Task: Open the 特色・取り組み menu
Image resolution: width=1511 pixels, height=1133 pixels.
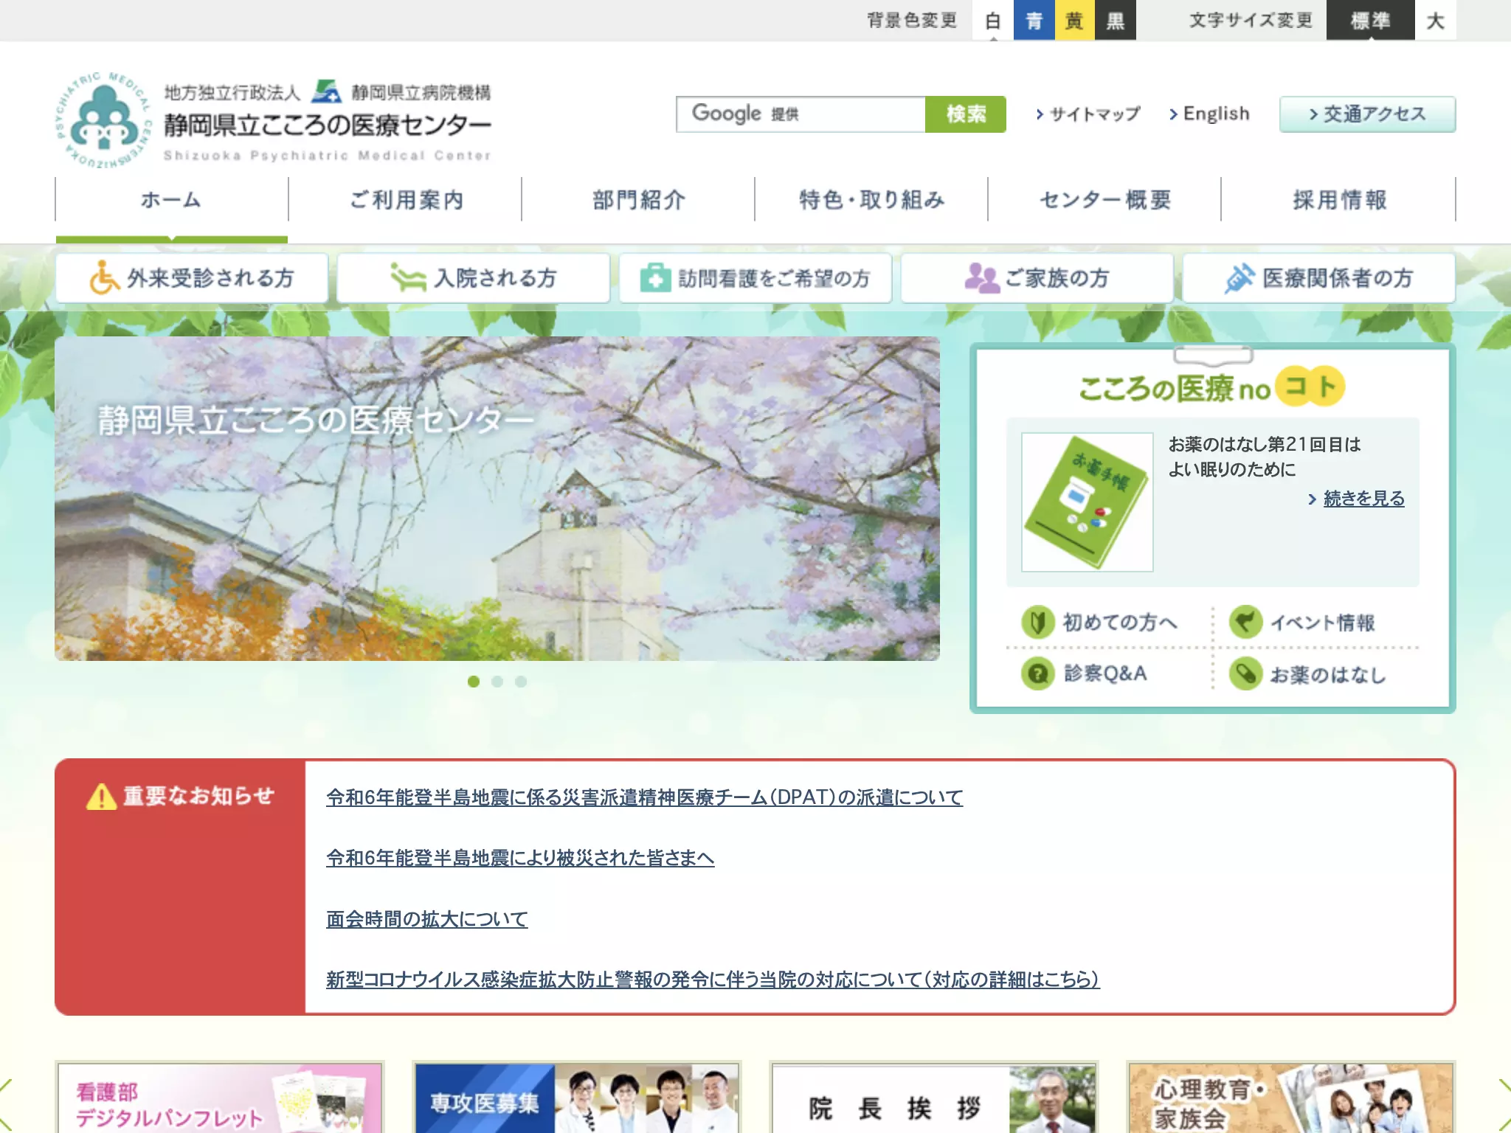Action: pos(871,200)
